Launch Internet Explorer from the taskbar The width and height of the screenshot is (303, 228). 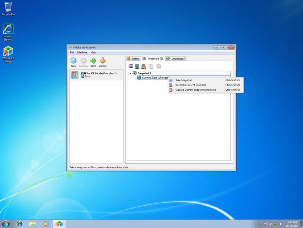19,224
